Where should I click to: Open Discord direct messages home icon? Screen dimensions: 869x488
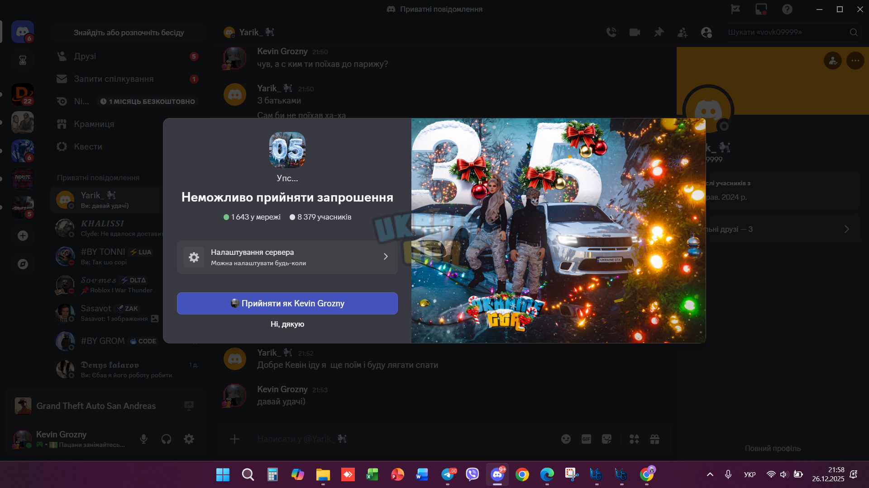[23, 32]
